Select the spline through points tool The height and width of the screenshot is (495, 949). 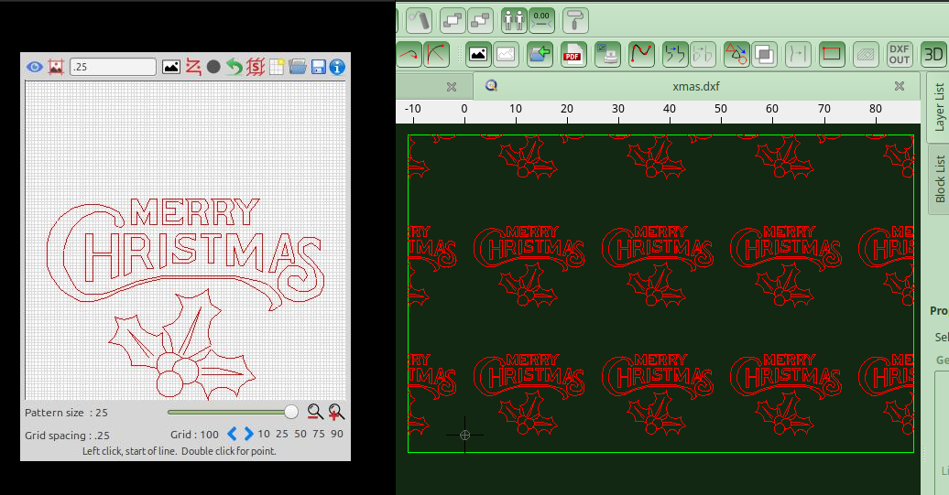pyautogui.click(x=641, y=54)
